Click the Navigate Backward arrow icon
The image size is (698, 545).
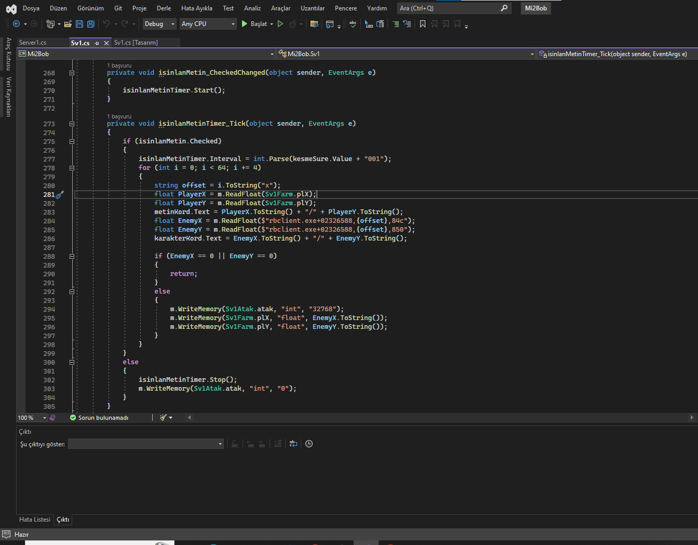(x=16, y=24)
